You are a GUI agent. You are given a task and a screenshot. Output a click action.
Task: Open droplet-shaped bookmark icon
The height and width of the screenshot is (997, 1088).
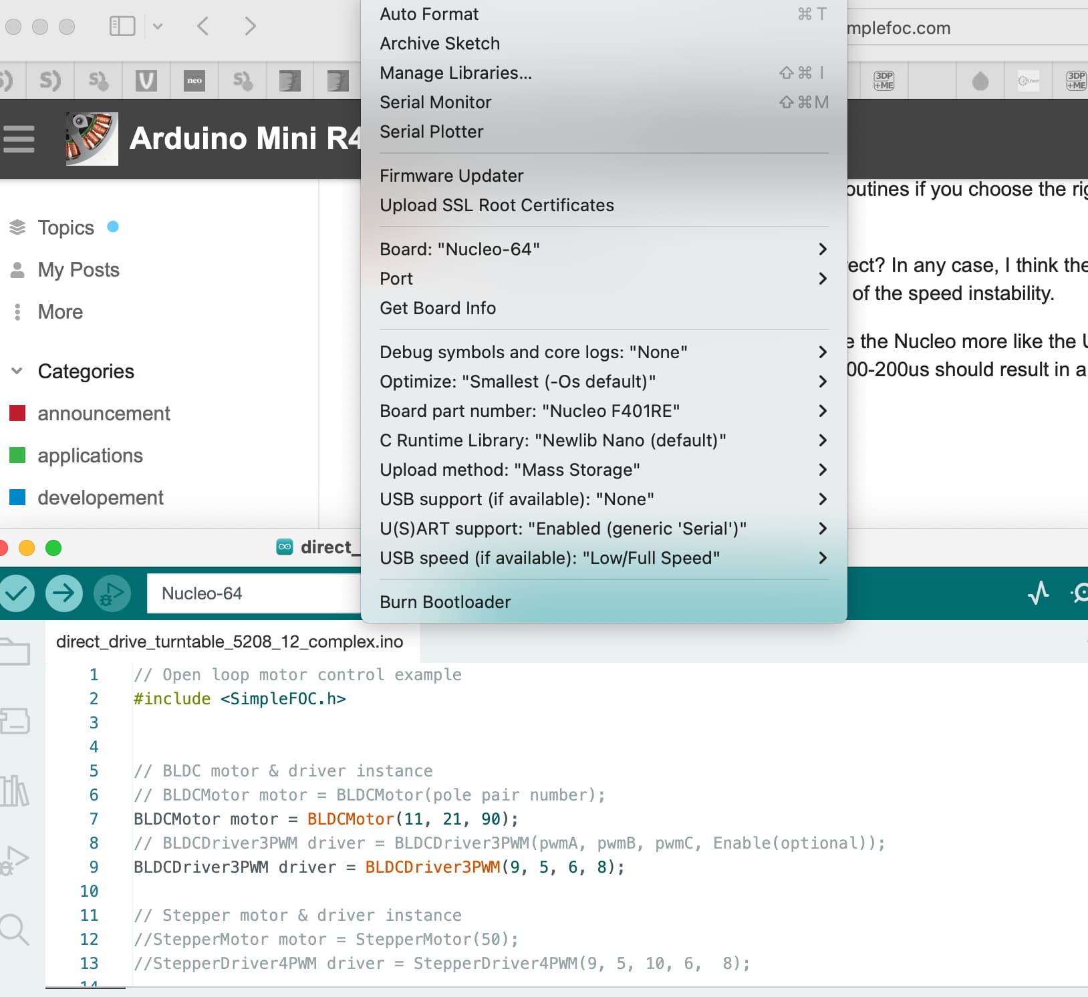980,81
